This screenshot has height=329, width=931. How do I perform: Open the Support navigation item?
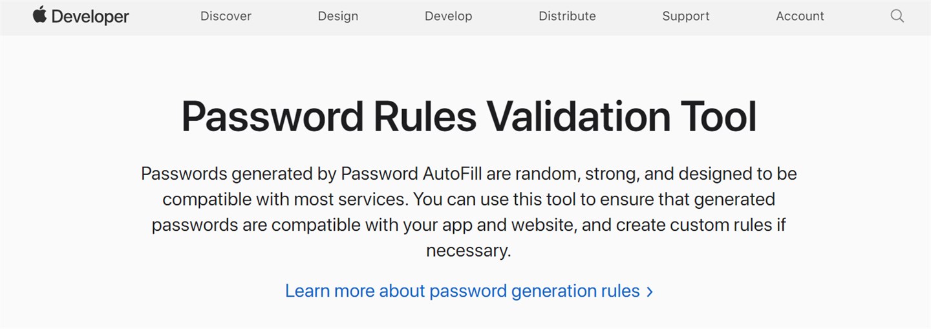pos(685,16)
